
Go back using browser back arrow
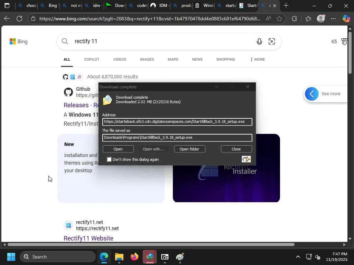[x=7, y=19]
